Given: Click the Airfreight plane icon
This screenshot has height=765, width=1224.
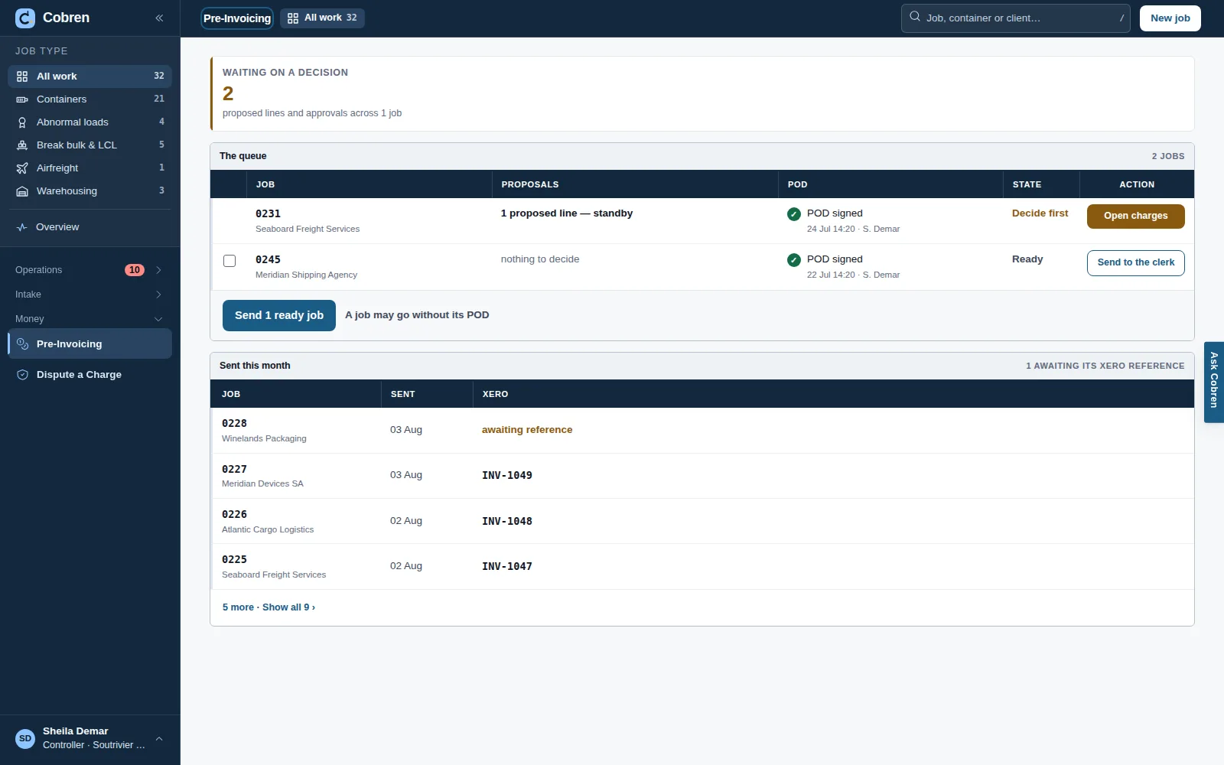Looking at the screenshot, I should 22,168.
